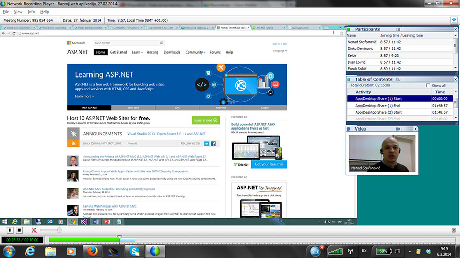Select participant Faruk Salkić row

click(x=400, y=69)
